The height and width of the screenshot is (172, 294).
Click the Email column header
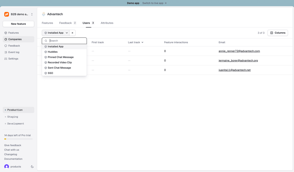click(x=222, y=42)
